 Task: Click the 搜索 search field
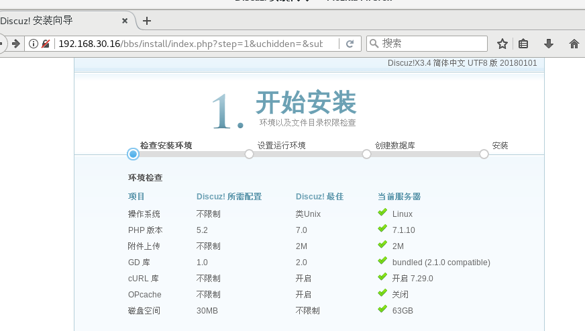pyautogui.click(x=427, y=44)
